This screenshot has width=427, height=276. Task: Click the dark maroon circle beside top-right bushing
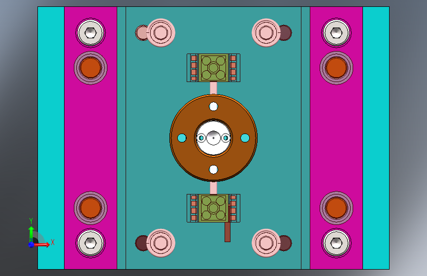pyautogui.click(x=286, y=33)
